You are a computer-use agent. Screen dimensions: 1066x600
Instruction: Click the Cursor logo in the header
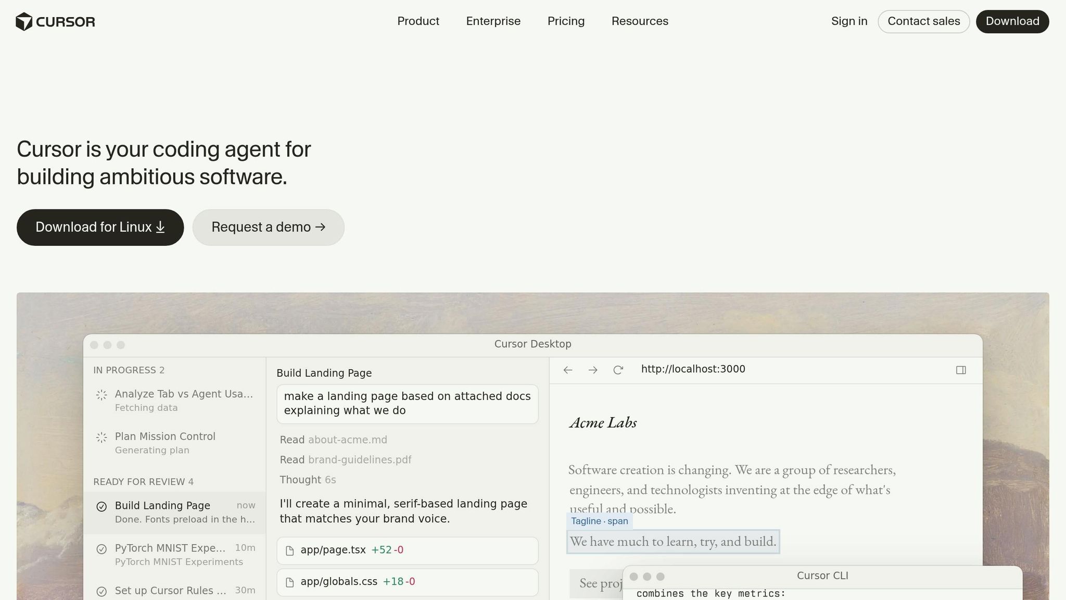tap(55, 22)
